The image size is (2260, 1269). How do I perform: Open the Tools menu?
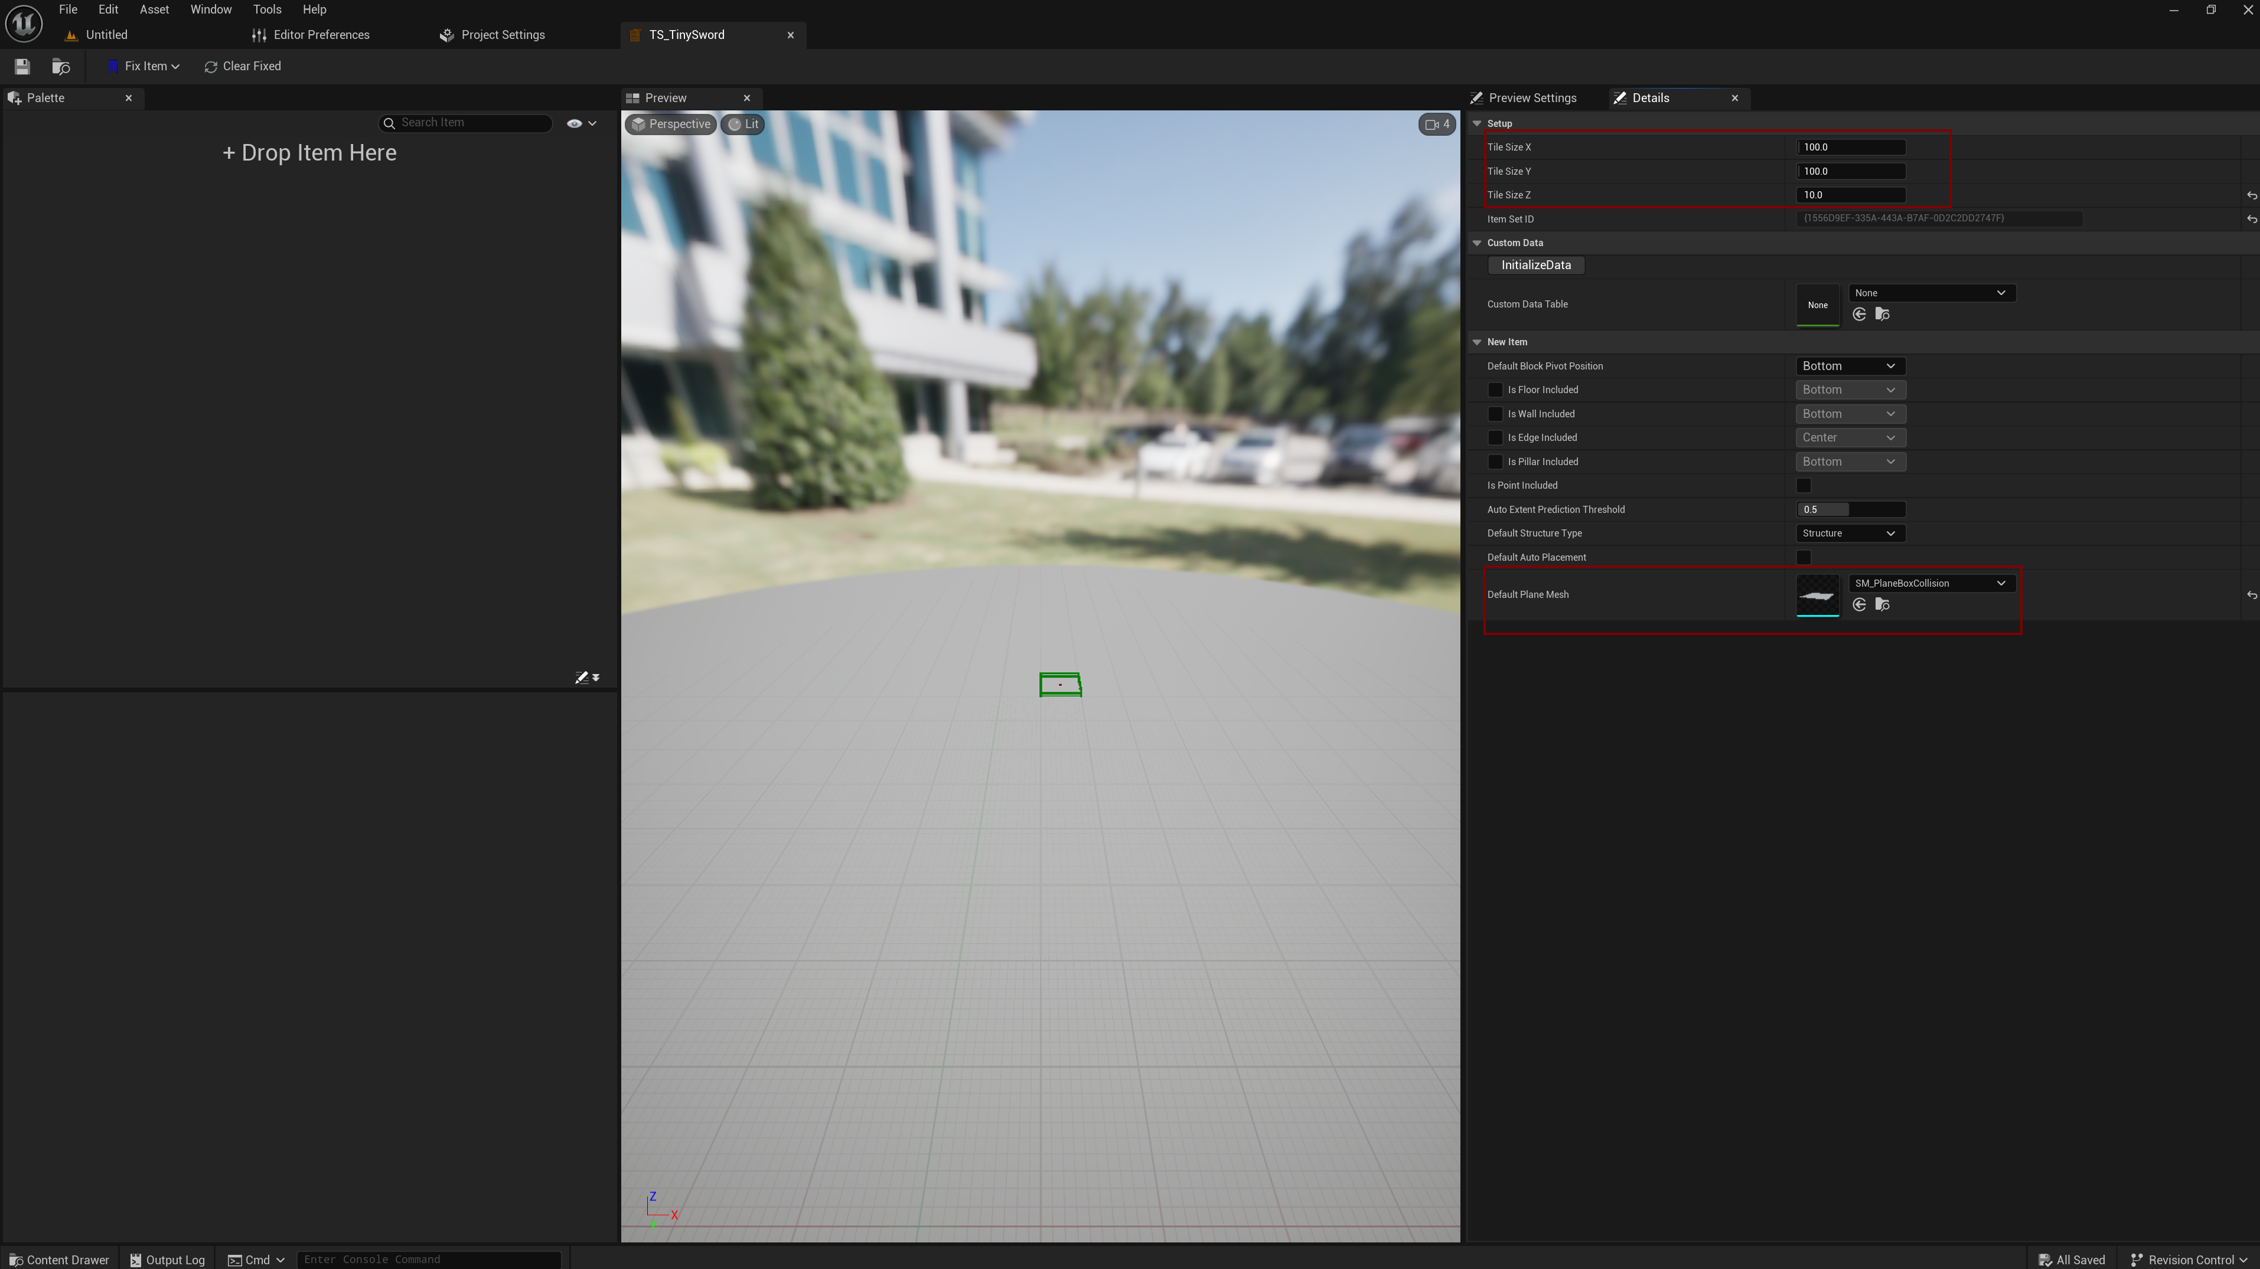267,9
